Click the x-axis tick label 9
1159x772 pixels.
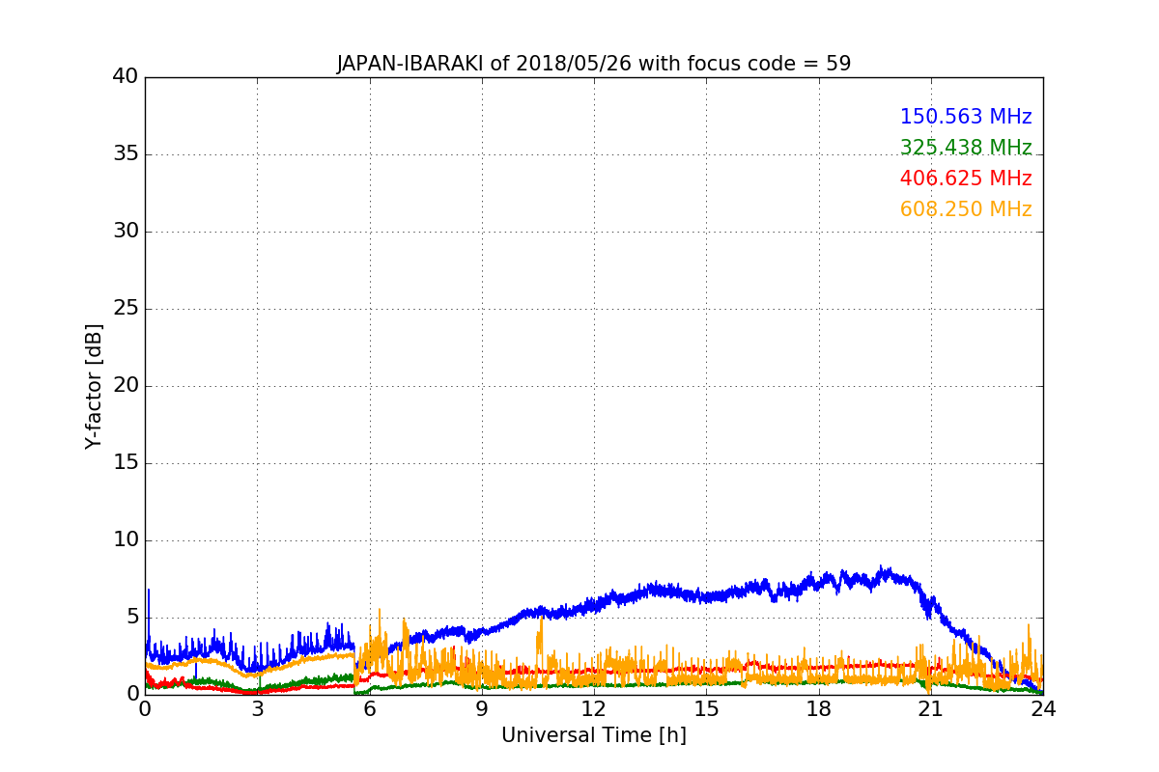click(x=482, y=709)
